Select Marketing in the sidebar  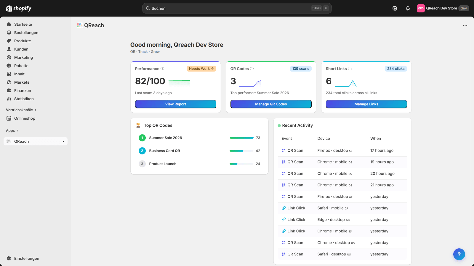point(9,57)
